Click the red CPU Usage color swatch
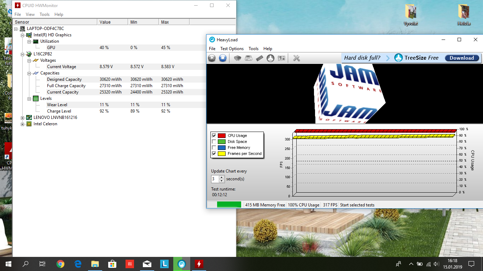The image size is (483, 271). pos(222,135)
